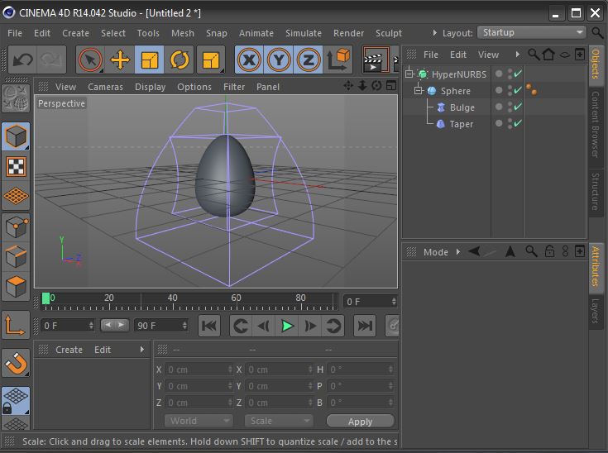
Task: Switch to Texture mode checkerboard icon
Action: [16, 166]
